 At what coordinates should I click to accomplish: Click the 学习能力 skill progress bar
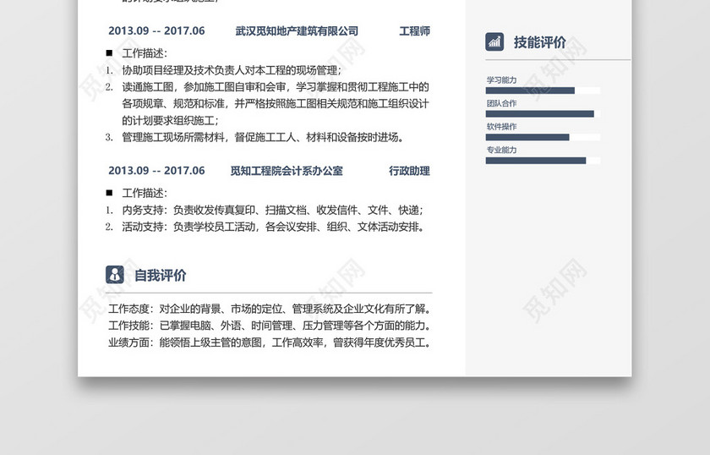543,90
